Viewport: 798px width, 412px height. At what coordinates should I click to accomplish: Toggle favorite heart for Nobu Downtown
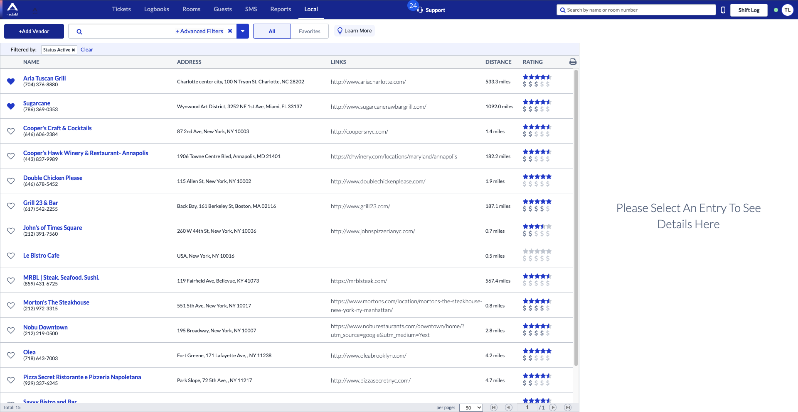(11, 330)
